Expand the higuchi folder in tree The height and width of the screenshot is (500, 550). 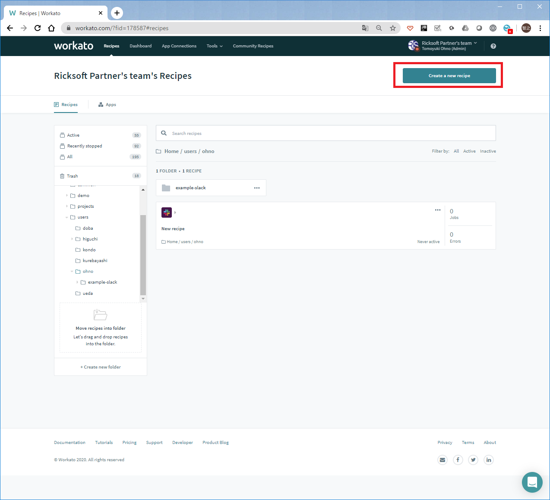[72, 239]
